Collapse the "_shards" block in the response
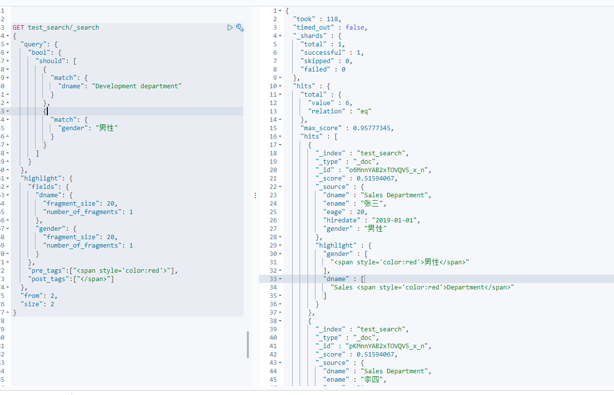The height and width of the screenshot is (395, 614). (x=280, y=36)
